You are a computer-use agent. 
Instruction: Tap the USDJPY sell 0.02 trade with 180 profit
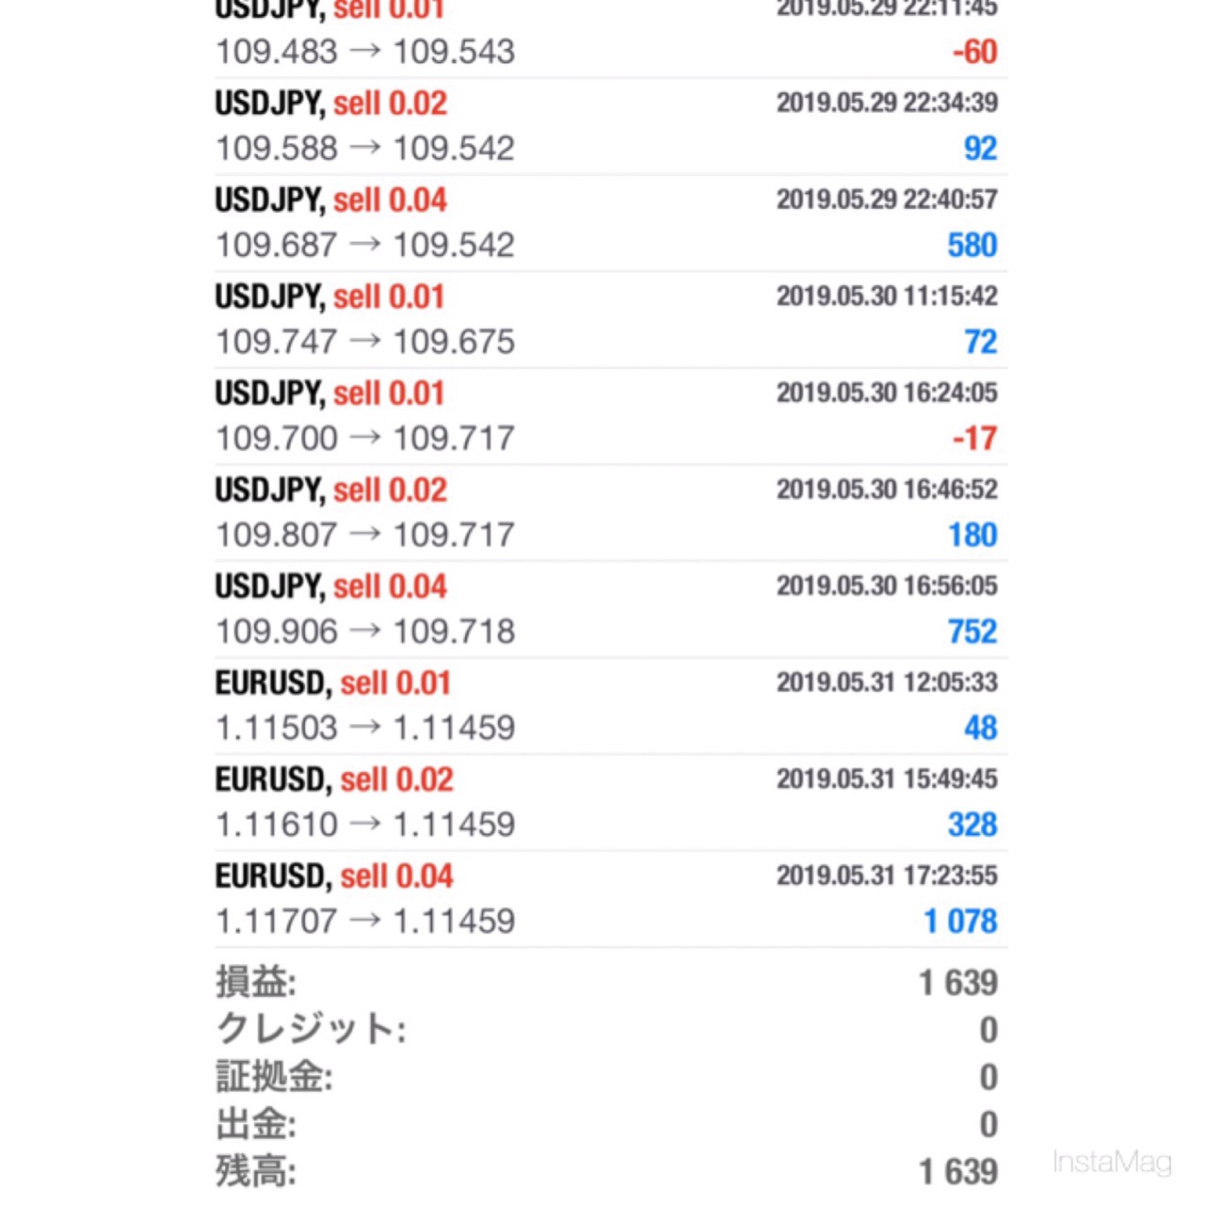point(602,513)
